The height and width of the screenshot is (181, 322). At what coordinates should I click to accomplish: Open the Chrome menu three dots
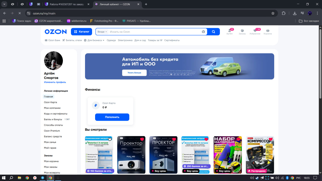coord(317,13)
